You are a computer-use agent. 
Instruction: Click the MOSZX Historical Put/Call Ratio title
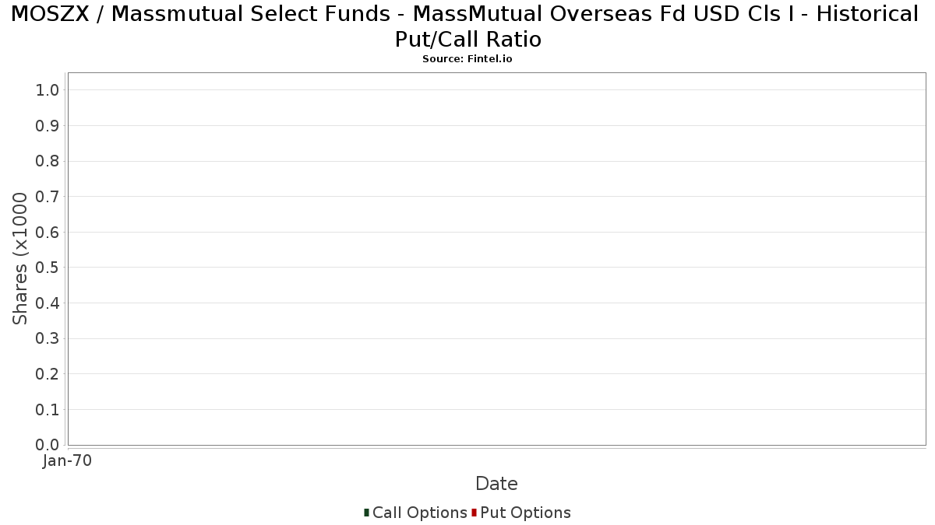click(x=467, y=26)
